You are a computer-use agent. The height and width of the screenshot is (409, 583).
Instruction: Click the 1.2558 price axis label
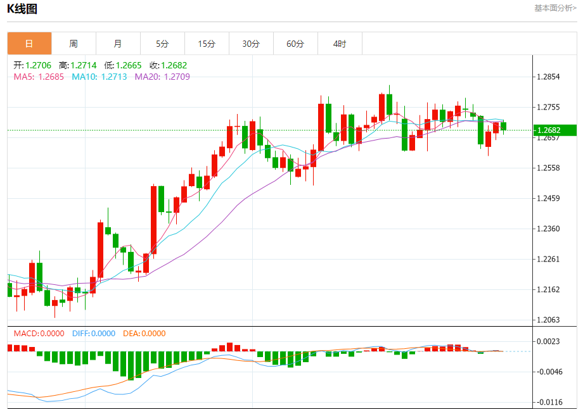pos(548,168)
